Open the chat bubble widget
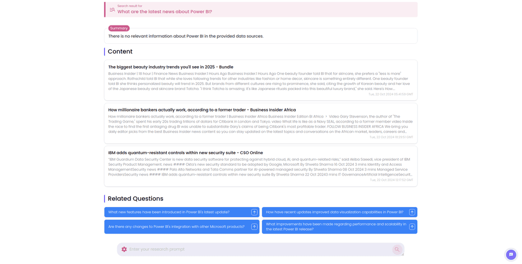The width and height of the screenshot is (522, 264). [511, 254]
